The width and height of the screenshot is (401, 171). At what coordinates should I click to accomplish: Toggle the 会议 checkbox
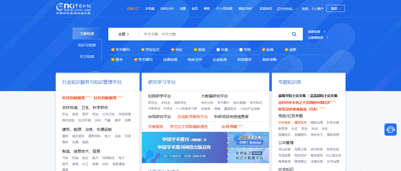(x=173, y=50)
